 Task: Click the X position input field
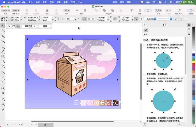point(14,18)
